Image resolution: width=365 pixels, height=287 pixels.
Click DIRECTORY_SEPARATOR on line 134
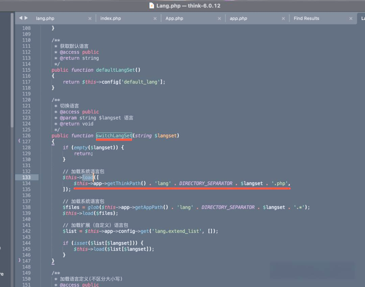pos(206,183)
